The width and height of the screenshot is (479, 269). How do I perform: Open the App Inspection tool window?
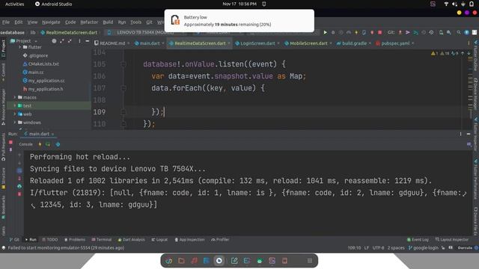coord(189,240)
